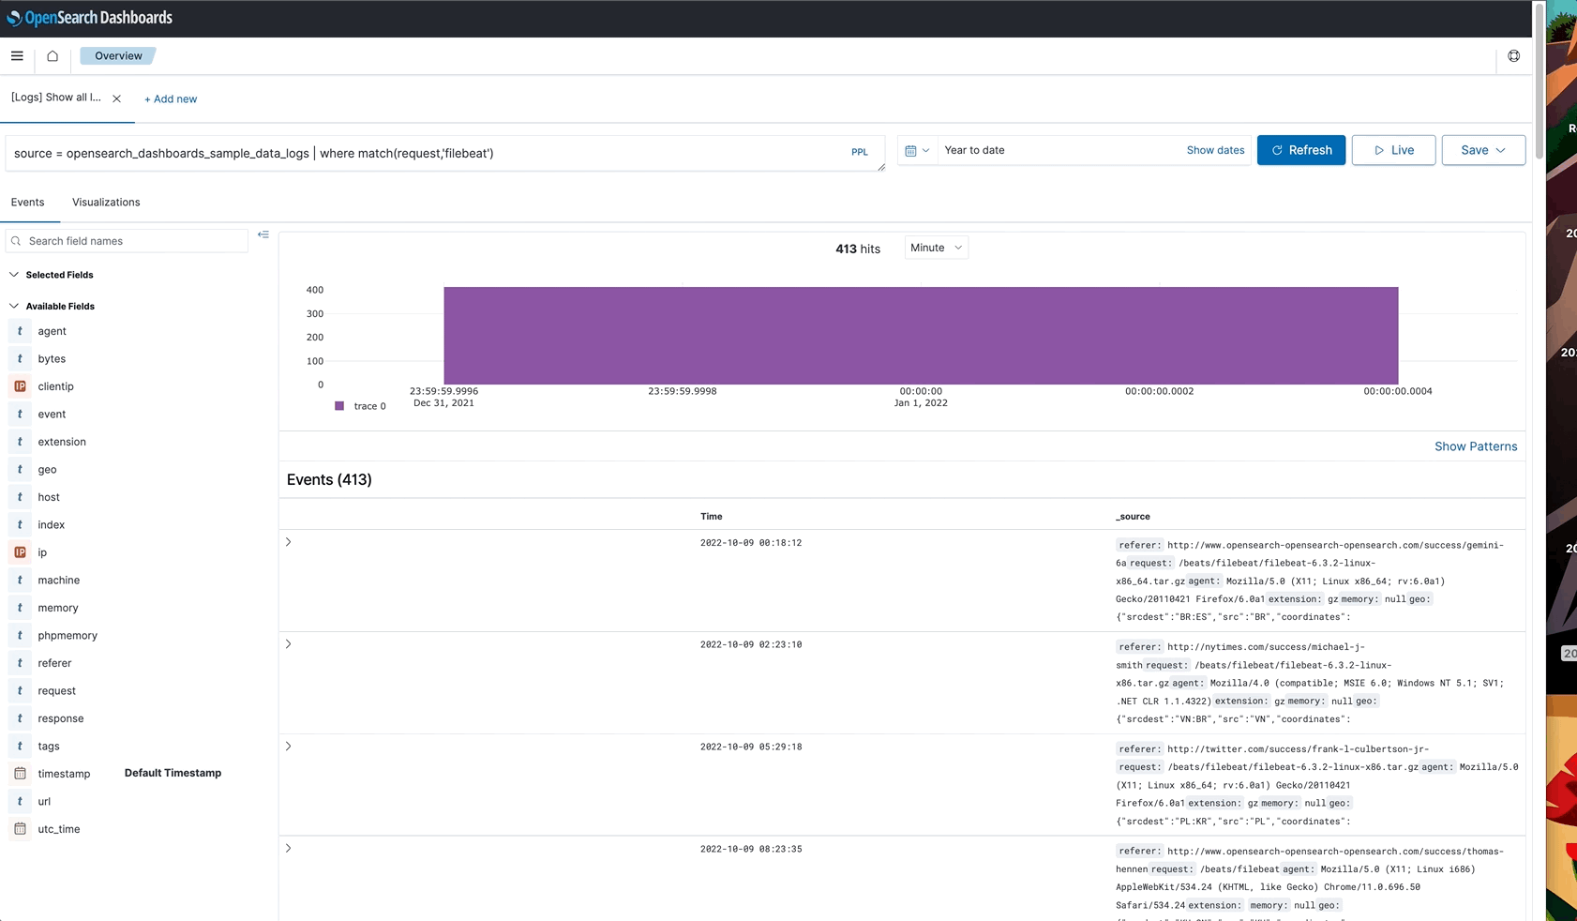Open the Minute interval dropdown

[x=936, y=248]
